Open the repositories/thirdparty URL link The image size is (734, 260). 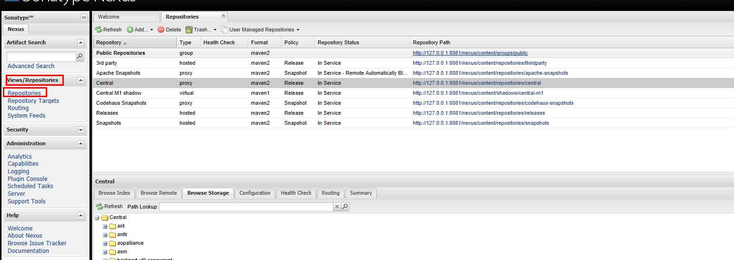(480, 63)
